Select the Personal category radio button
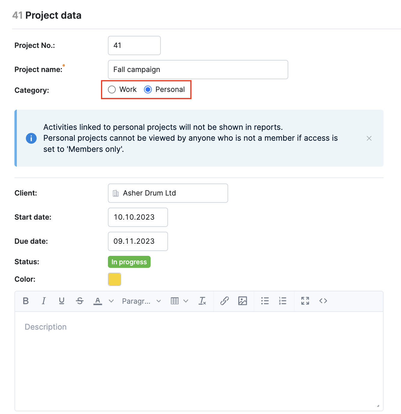 [148, 89]
